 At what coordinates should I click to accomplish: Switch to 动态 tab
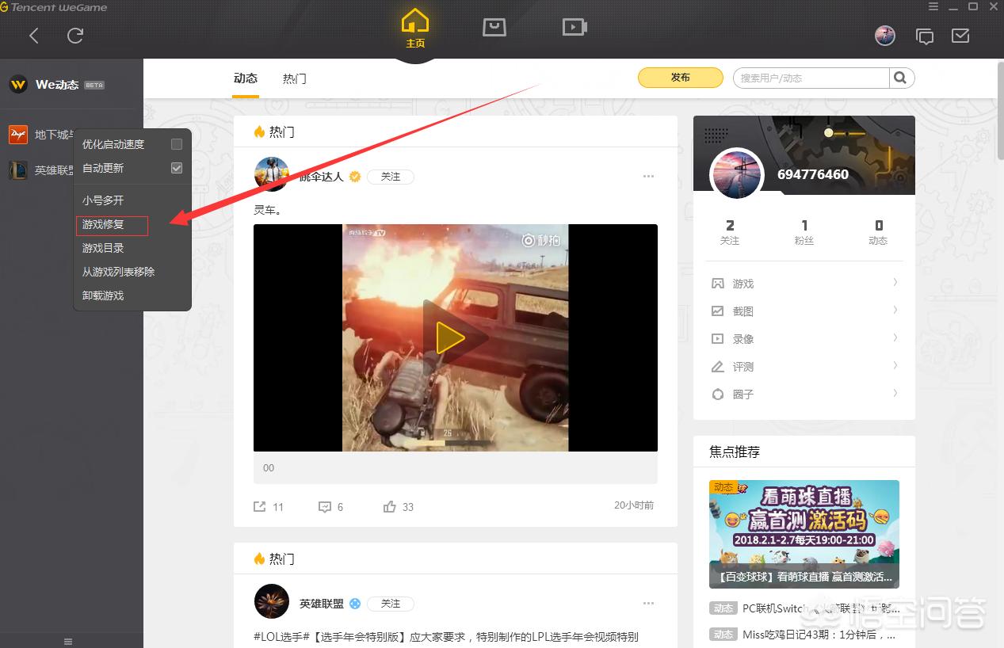[246, 78]
